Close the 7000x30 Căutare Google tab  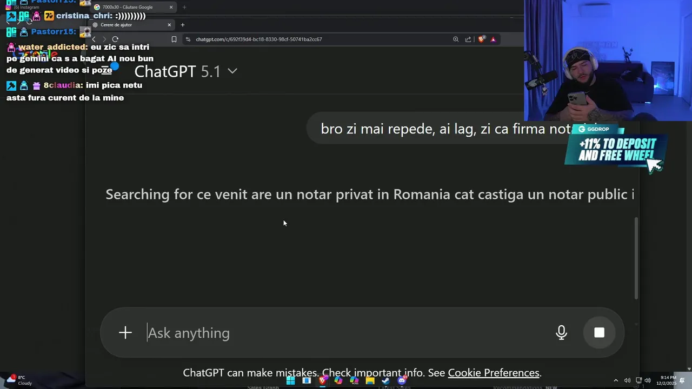click(171, 7)
